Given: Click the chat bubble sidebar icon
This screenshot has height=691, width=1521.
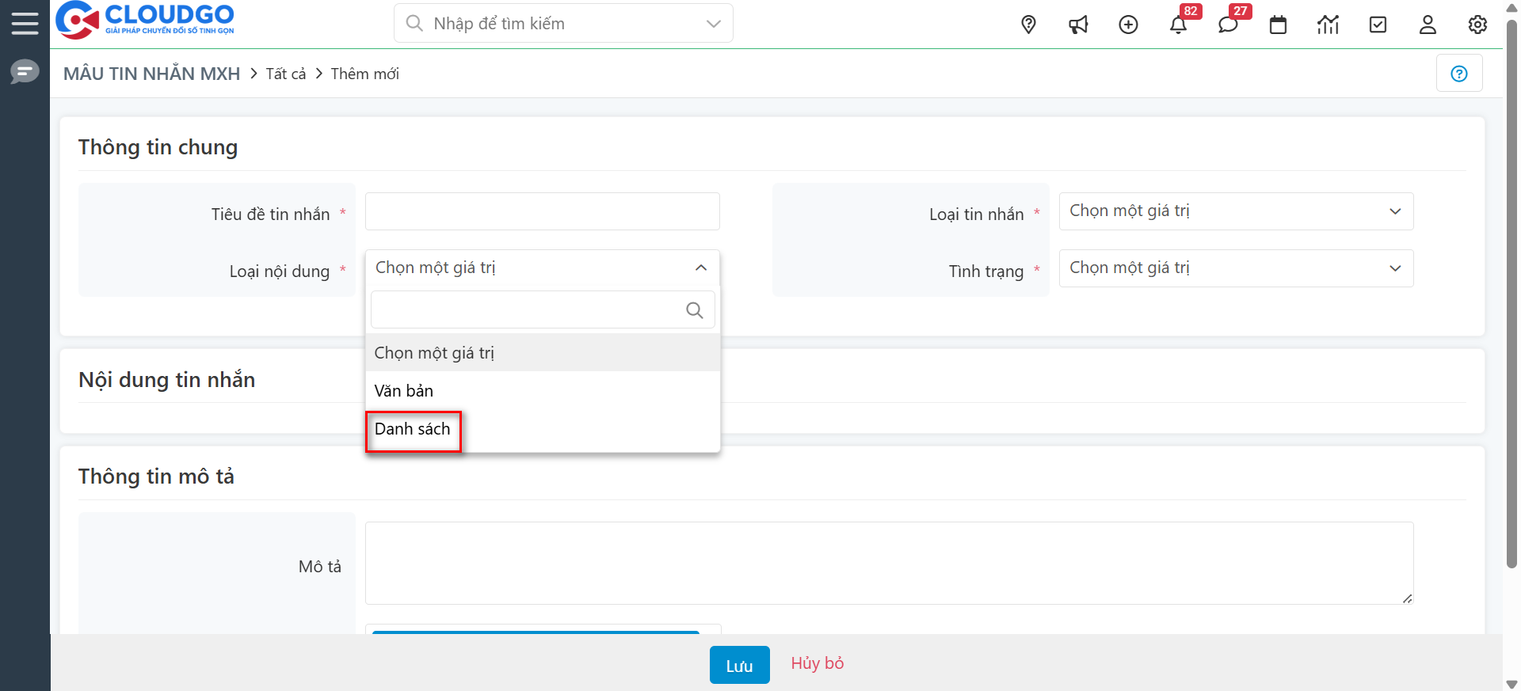Looking at the screenshot, I should 25,72.
